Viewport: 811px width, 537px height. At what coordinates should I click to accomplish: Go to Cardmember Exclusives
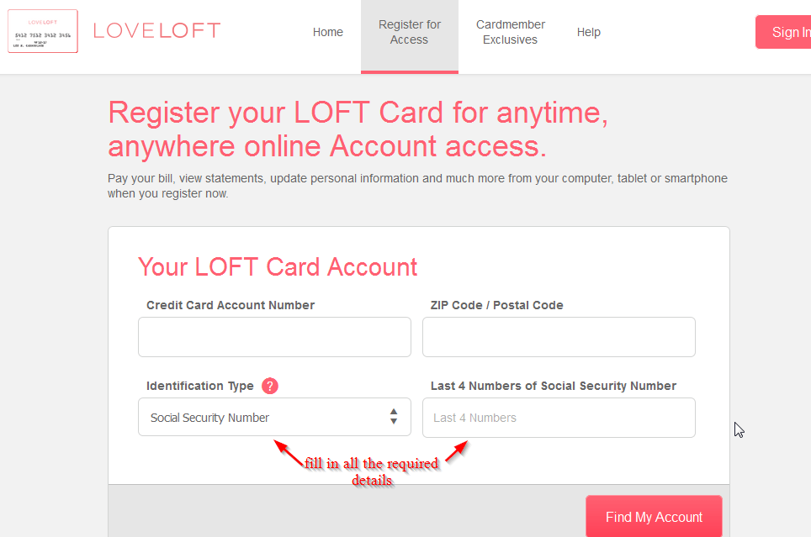(510, 32)
